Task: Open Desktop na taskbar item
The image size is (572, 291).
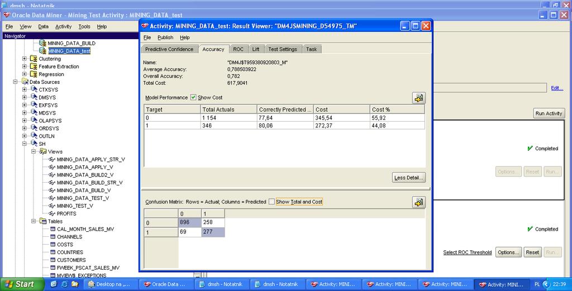Action: click(x=112, y=284)
